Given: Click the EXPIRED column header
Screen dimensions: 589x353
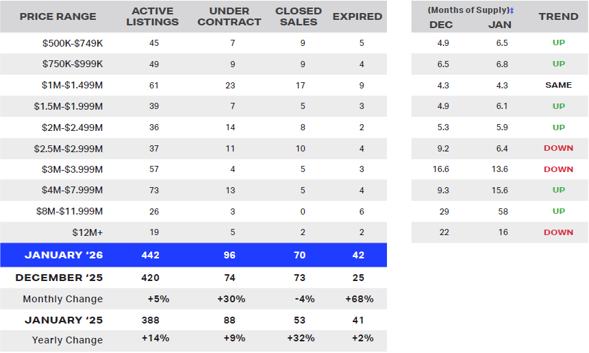Looking at the screenshot, I should 358,16.
